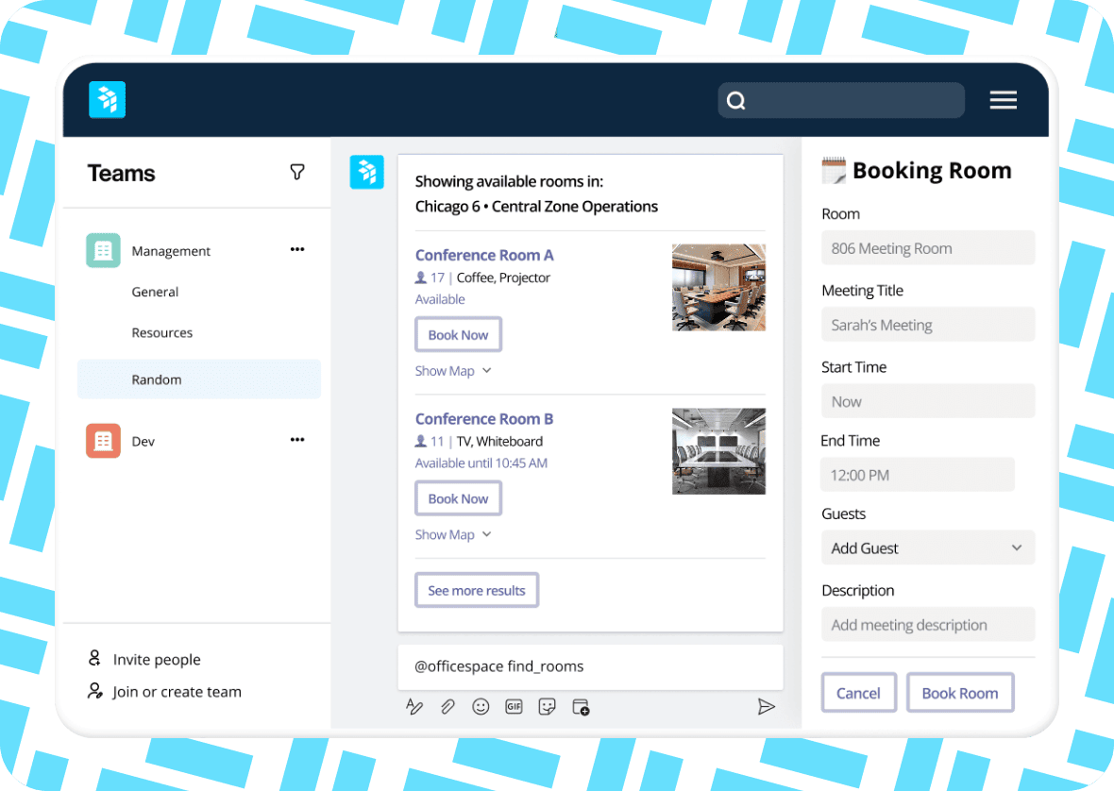This screenshot has height=791, width=1114.
Task: Open the emoji picker
Action: point(481,706)
